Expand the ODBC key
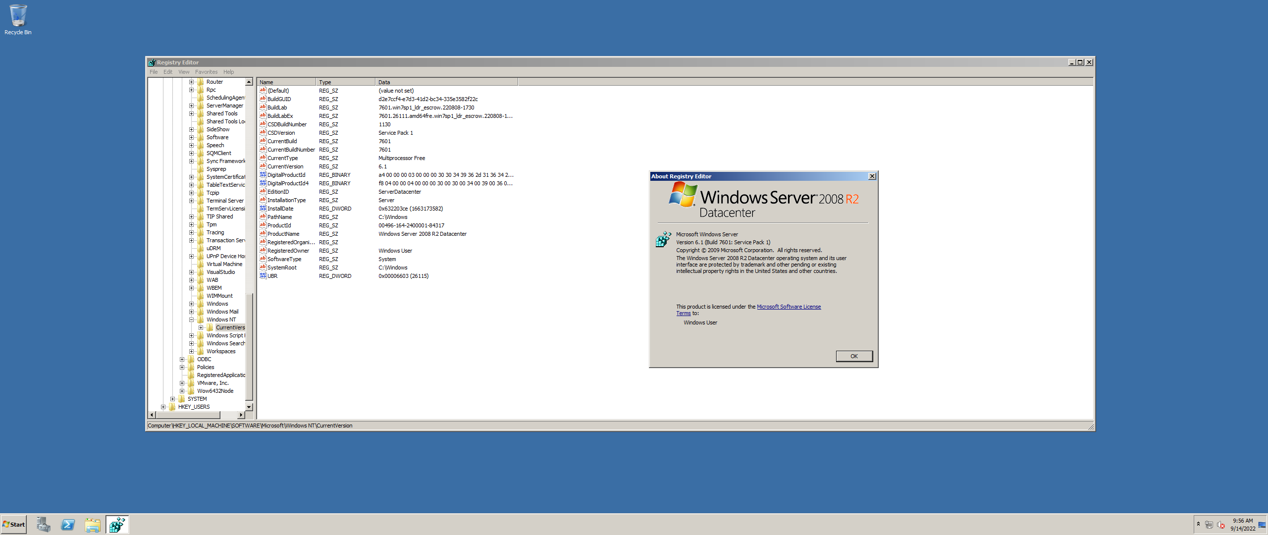This screenshot has height=535, width=1268. 182,359
